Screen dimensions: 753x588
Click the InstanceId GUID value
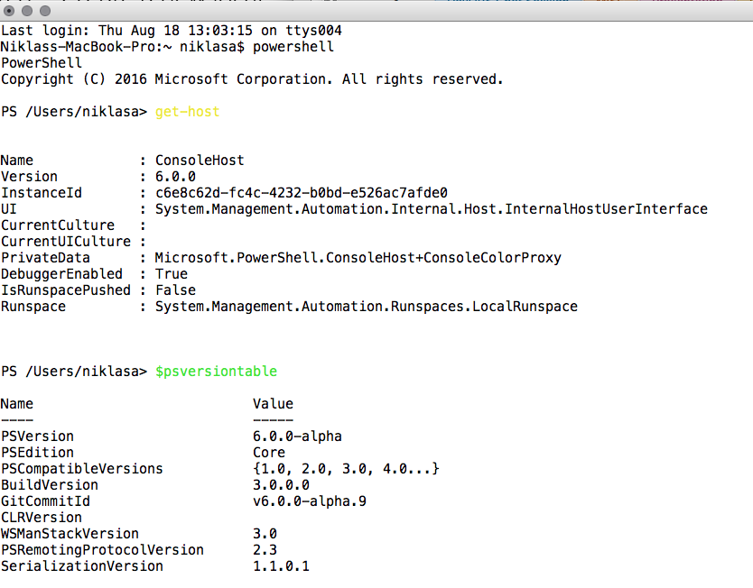(x=302, y=193)
